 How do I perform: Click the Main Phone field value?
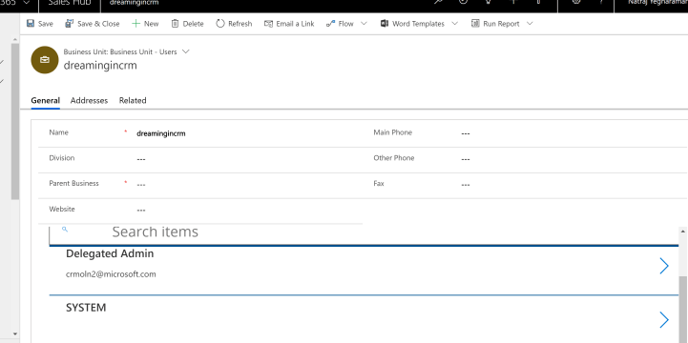[466, 133]
